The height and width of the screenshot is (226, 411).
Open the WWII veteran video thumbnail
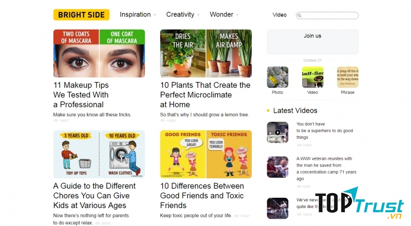tap(277, 167)
